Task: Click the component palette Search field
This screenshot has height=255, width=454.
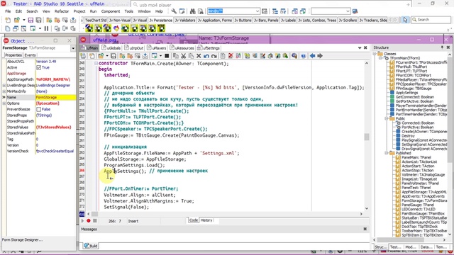Action: click(x=430, y=20)
